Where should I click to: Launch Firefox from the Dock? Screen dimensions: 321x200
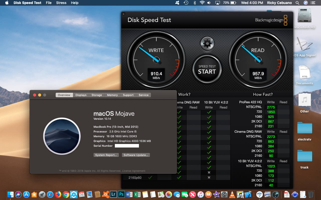58,194
